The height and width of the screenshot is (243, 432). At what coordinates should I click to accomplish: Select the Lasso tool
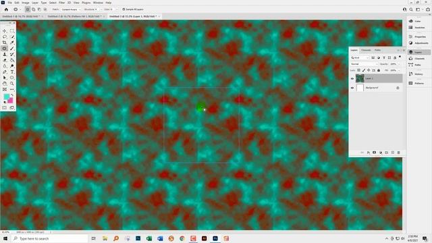tap(5, 36)
